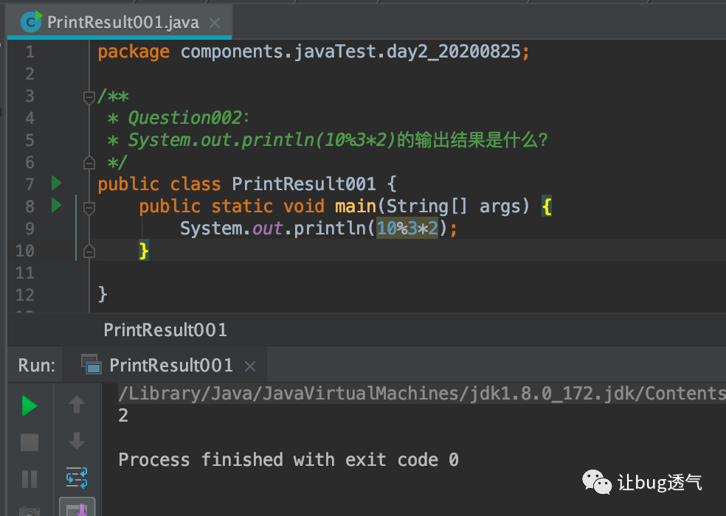
Task: Click the highlighted closing brace on line 10
Action: pos(144,251)
